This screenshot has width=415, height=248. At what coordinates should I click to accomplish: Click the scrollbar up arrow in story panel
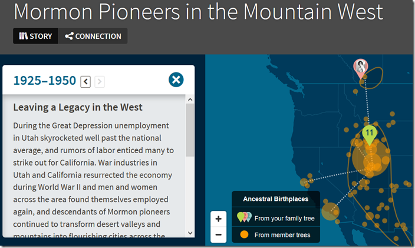click(x=190, y=100)
